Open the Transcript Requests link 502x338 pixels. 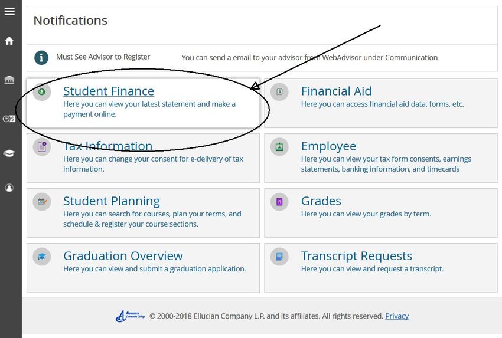tap(356, 256)
